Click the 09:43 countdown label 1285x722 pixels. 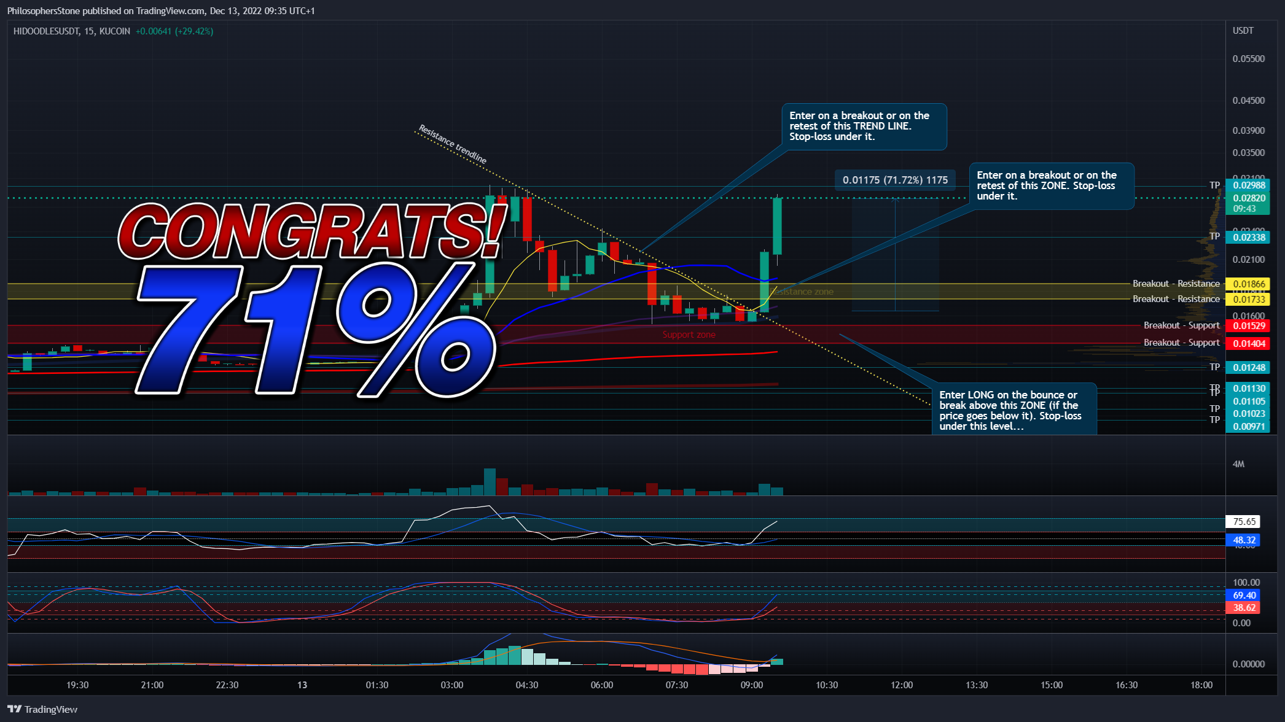pos(1245,209)
